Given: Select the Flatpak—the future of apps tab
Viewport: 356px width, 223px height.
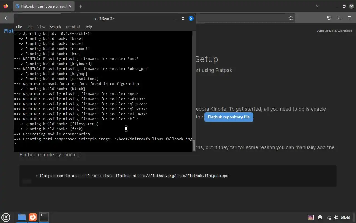Looking at the screenshot, I should tap(44, 6).
